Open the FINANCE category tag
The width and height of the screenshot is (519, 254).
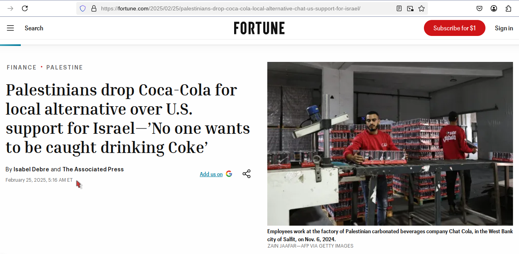pos(22,67)
